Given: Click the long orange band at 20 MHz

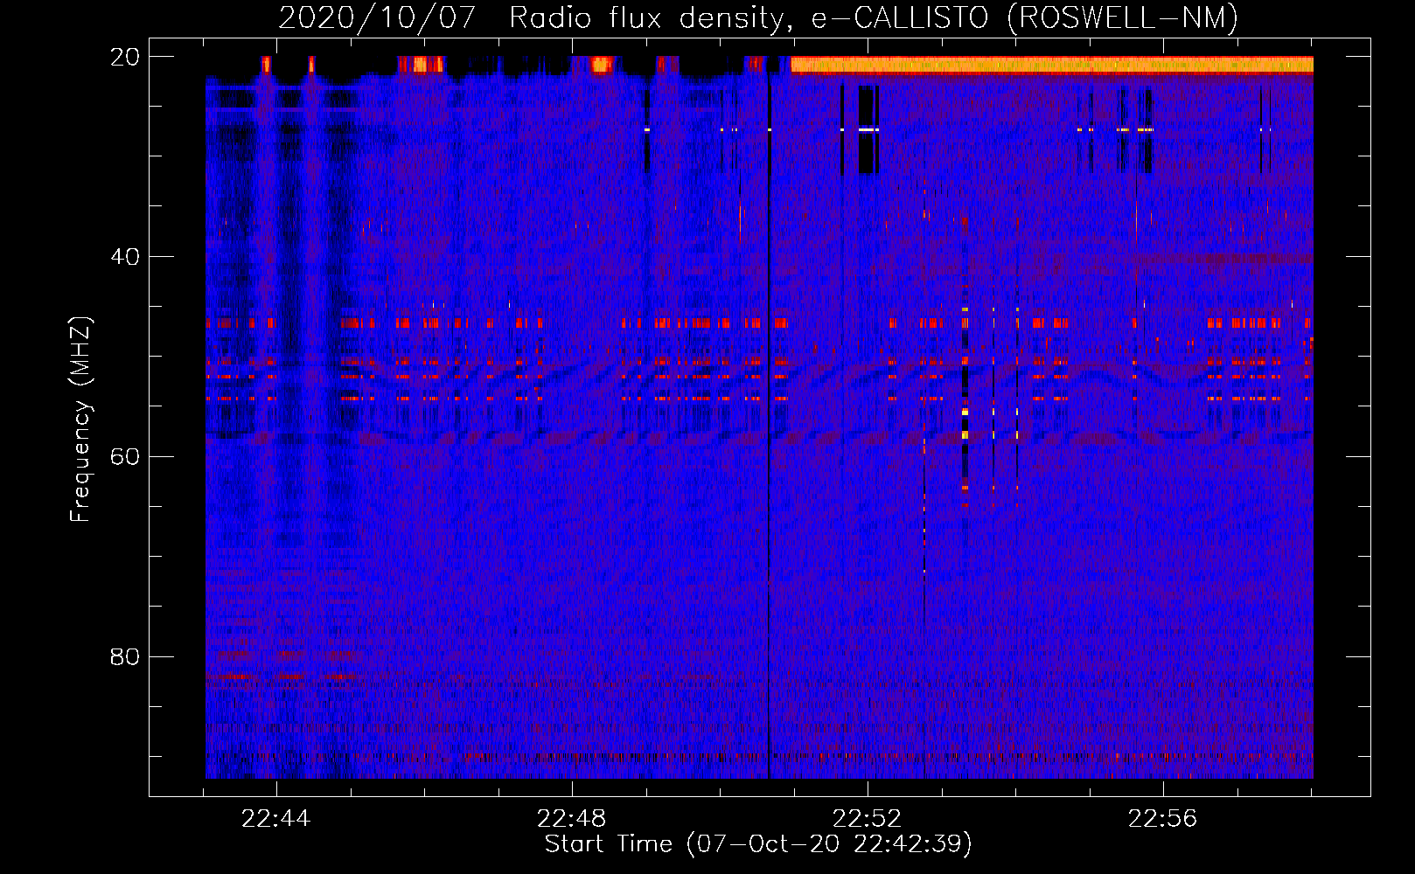Looking at the screenshot, I should click(1052, 65).
